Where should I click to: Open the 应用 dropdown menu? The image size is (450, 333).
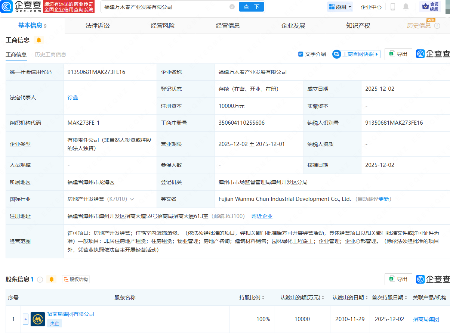tap(340, 7)
